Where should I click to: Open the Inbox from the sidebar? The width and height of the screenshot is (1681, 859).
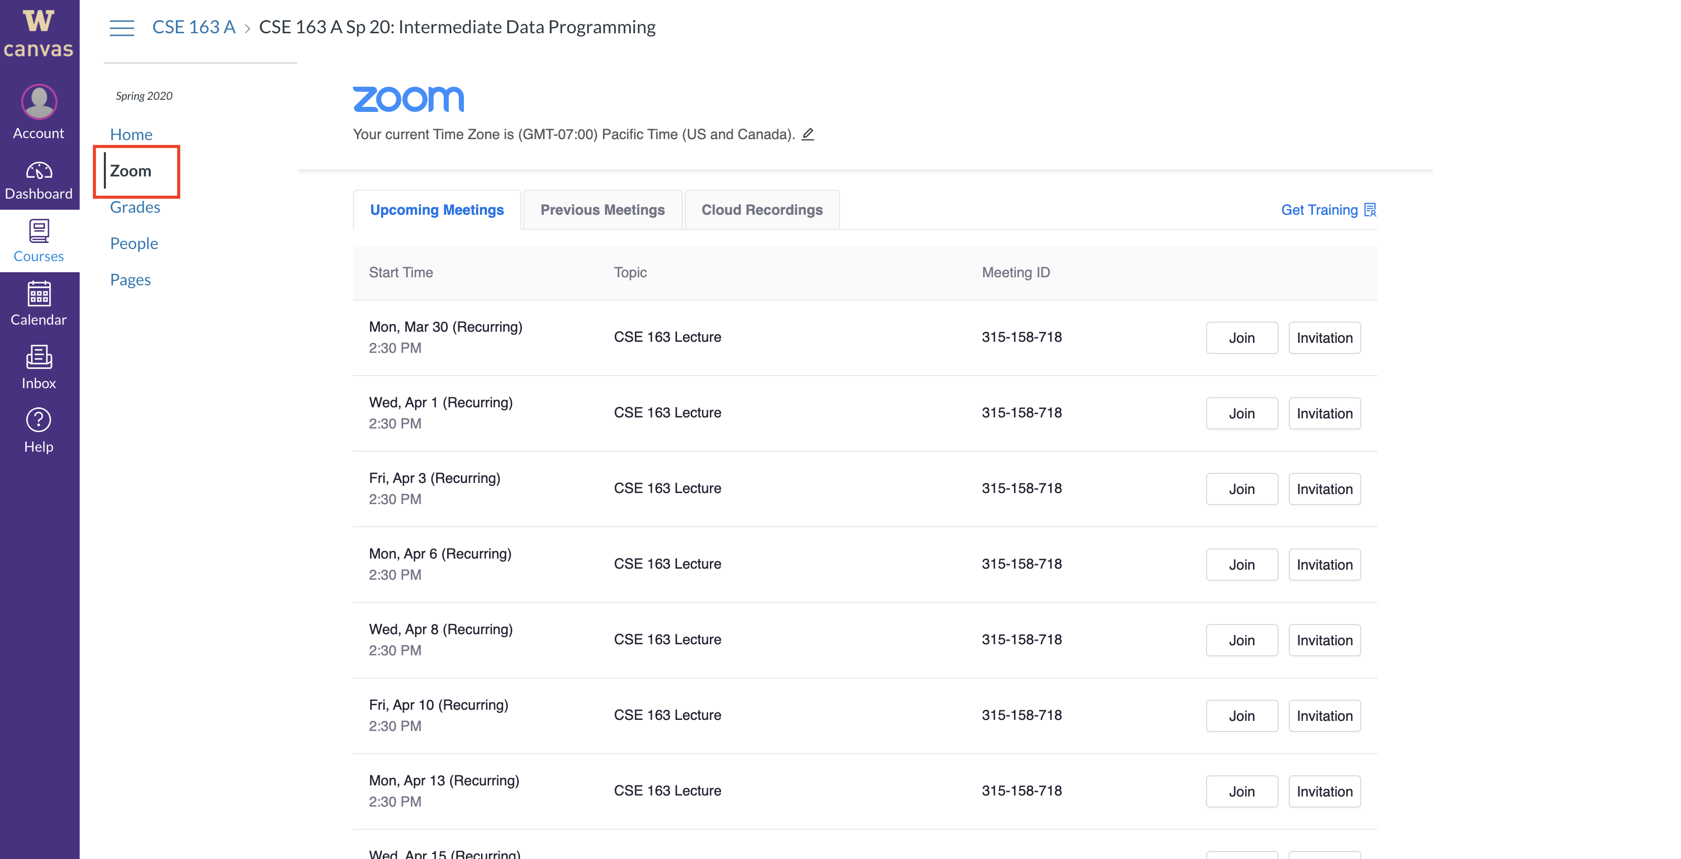[38, 366]
